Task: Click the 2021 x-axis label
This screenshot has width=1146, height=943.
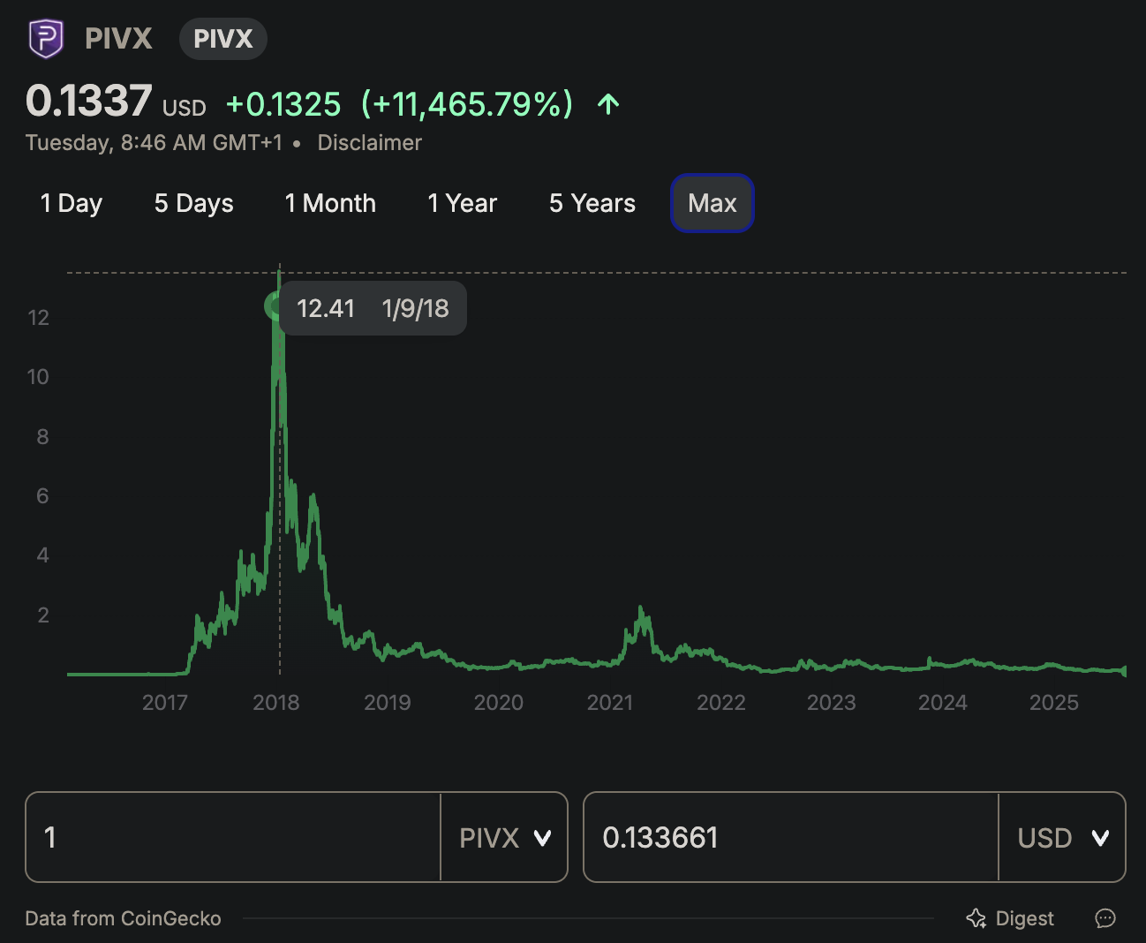Action: click(610, 702)
